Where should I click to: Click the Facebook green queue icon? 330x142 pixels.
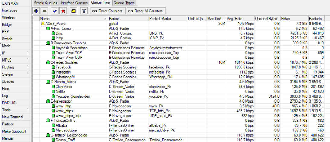pyautogui.click(x=54, y=67)
